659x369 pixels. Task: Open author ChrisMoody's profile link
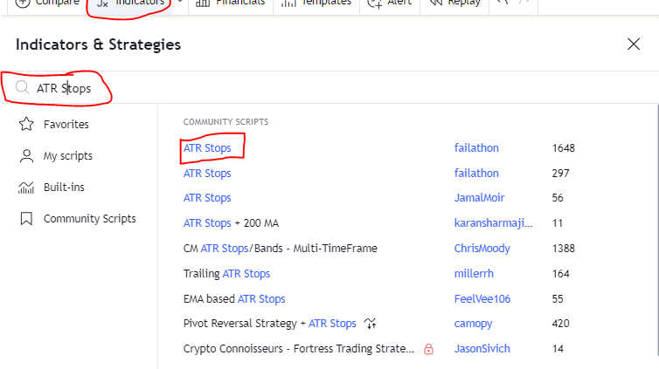(482, 249)
